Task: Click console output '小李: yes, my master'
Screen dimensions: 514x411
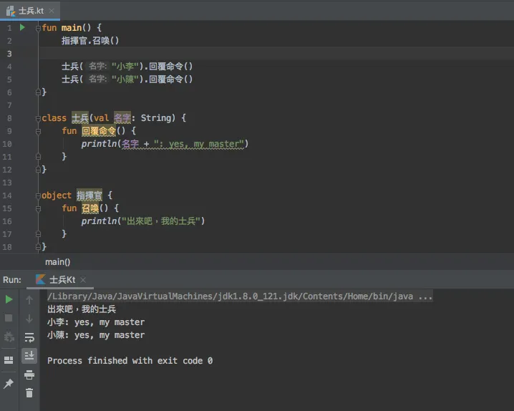Action: (96, 322)
